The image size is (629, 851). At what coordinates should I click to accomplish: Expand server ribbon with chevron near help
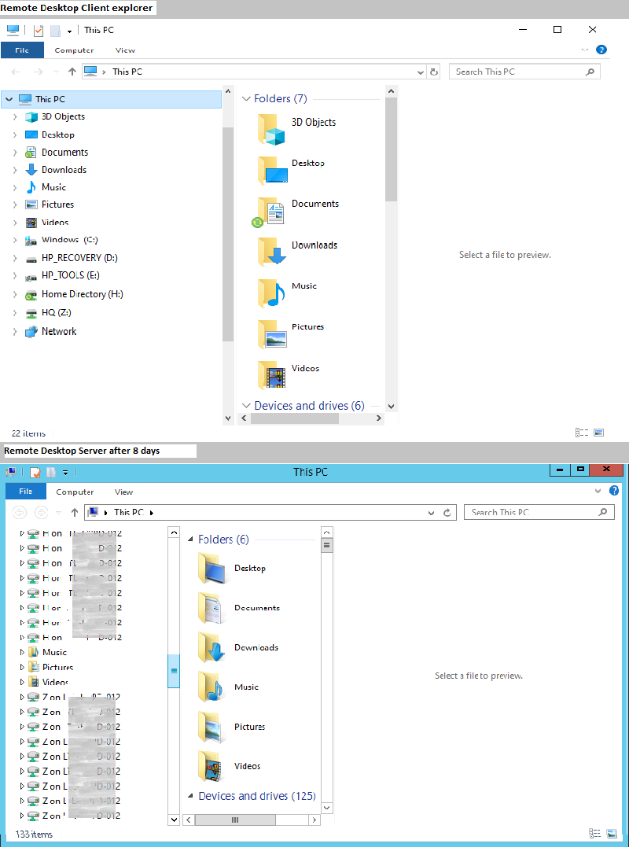(x=598, y=491)
